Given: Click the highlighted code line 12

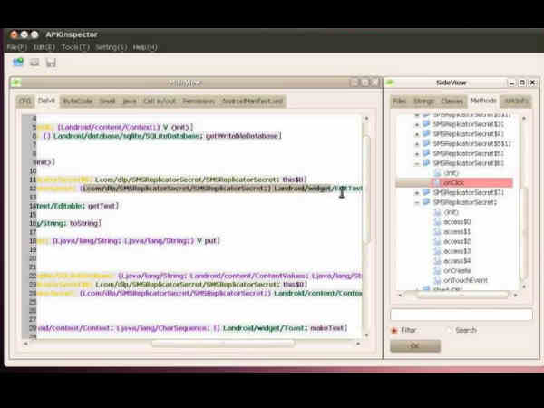Looking at the screenshot, I should click(x=199, y=189).
